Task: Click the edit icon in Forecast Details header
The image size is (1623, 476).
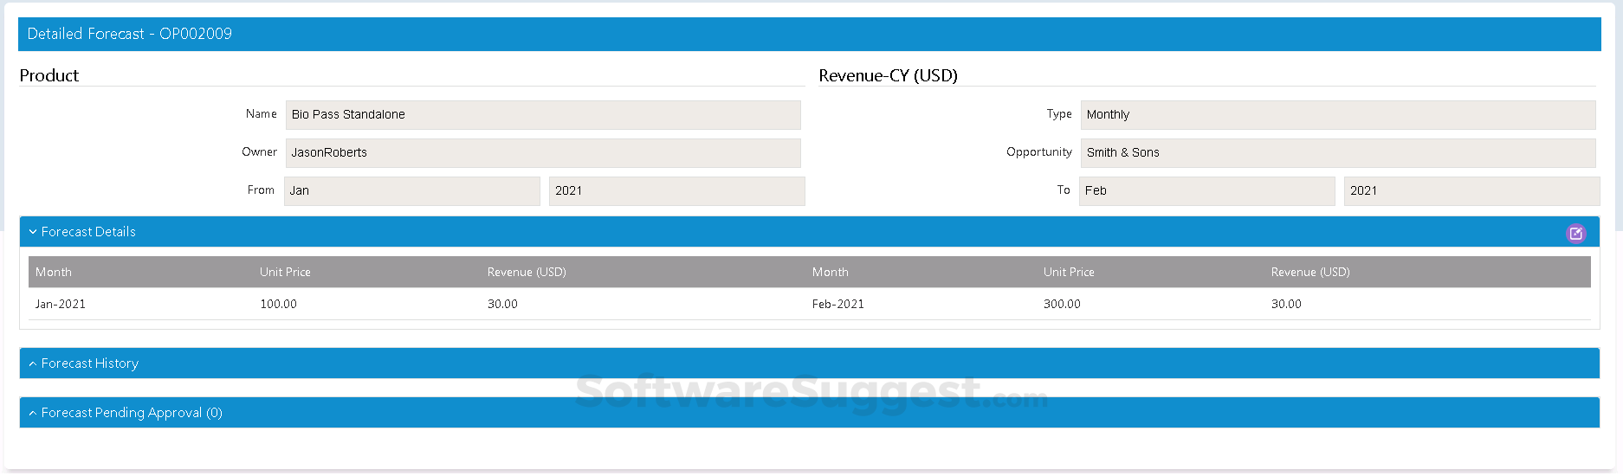Action: point(1575,233)
